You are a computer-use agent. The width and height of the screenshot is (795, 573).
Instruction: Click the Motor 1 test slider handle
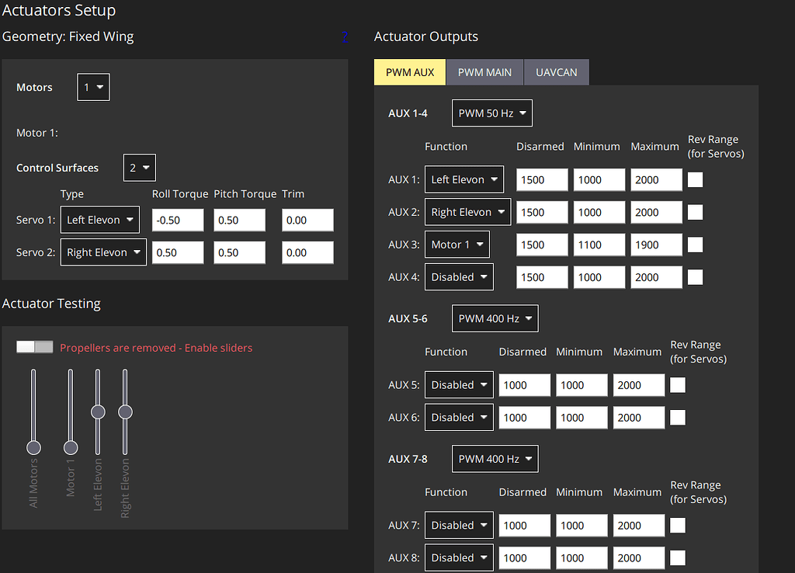70,447
